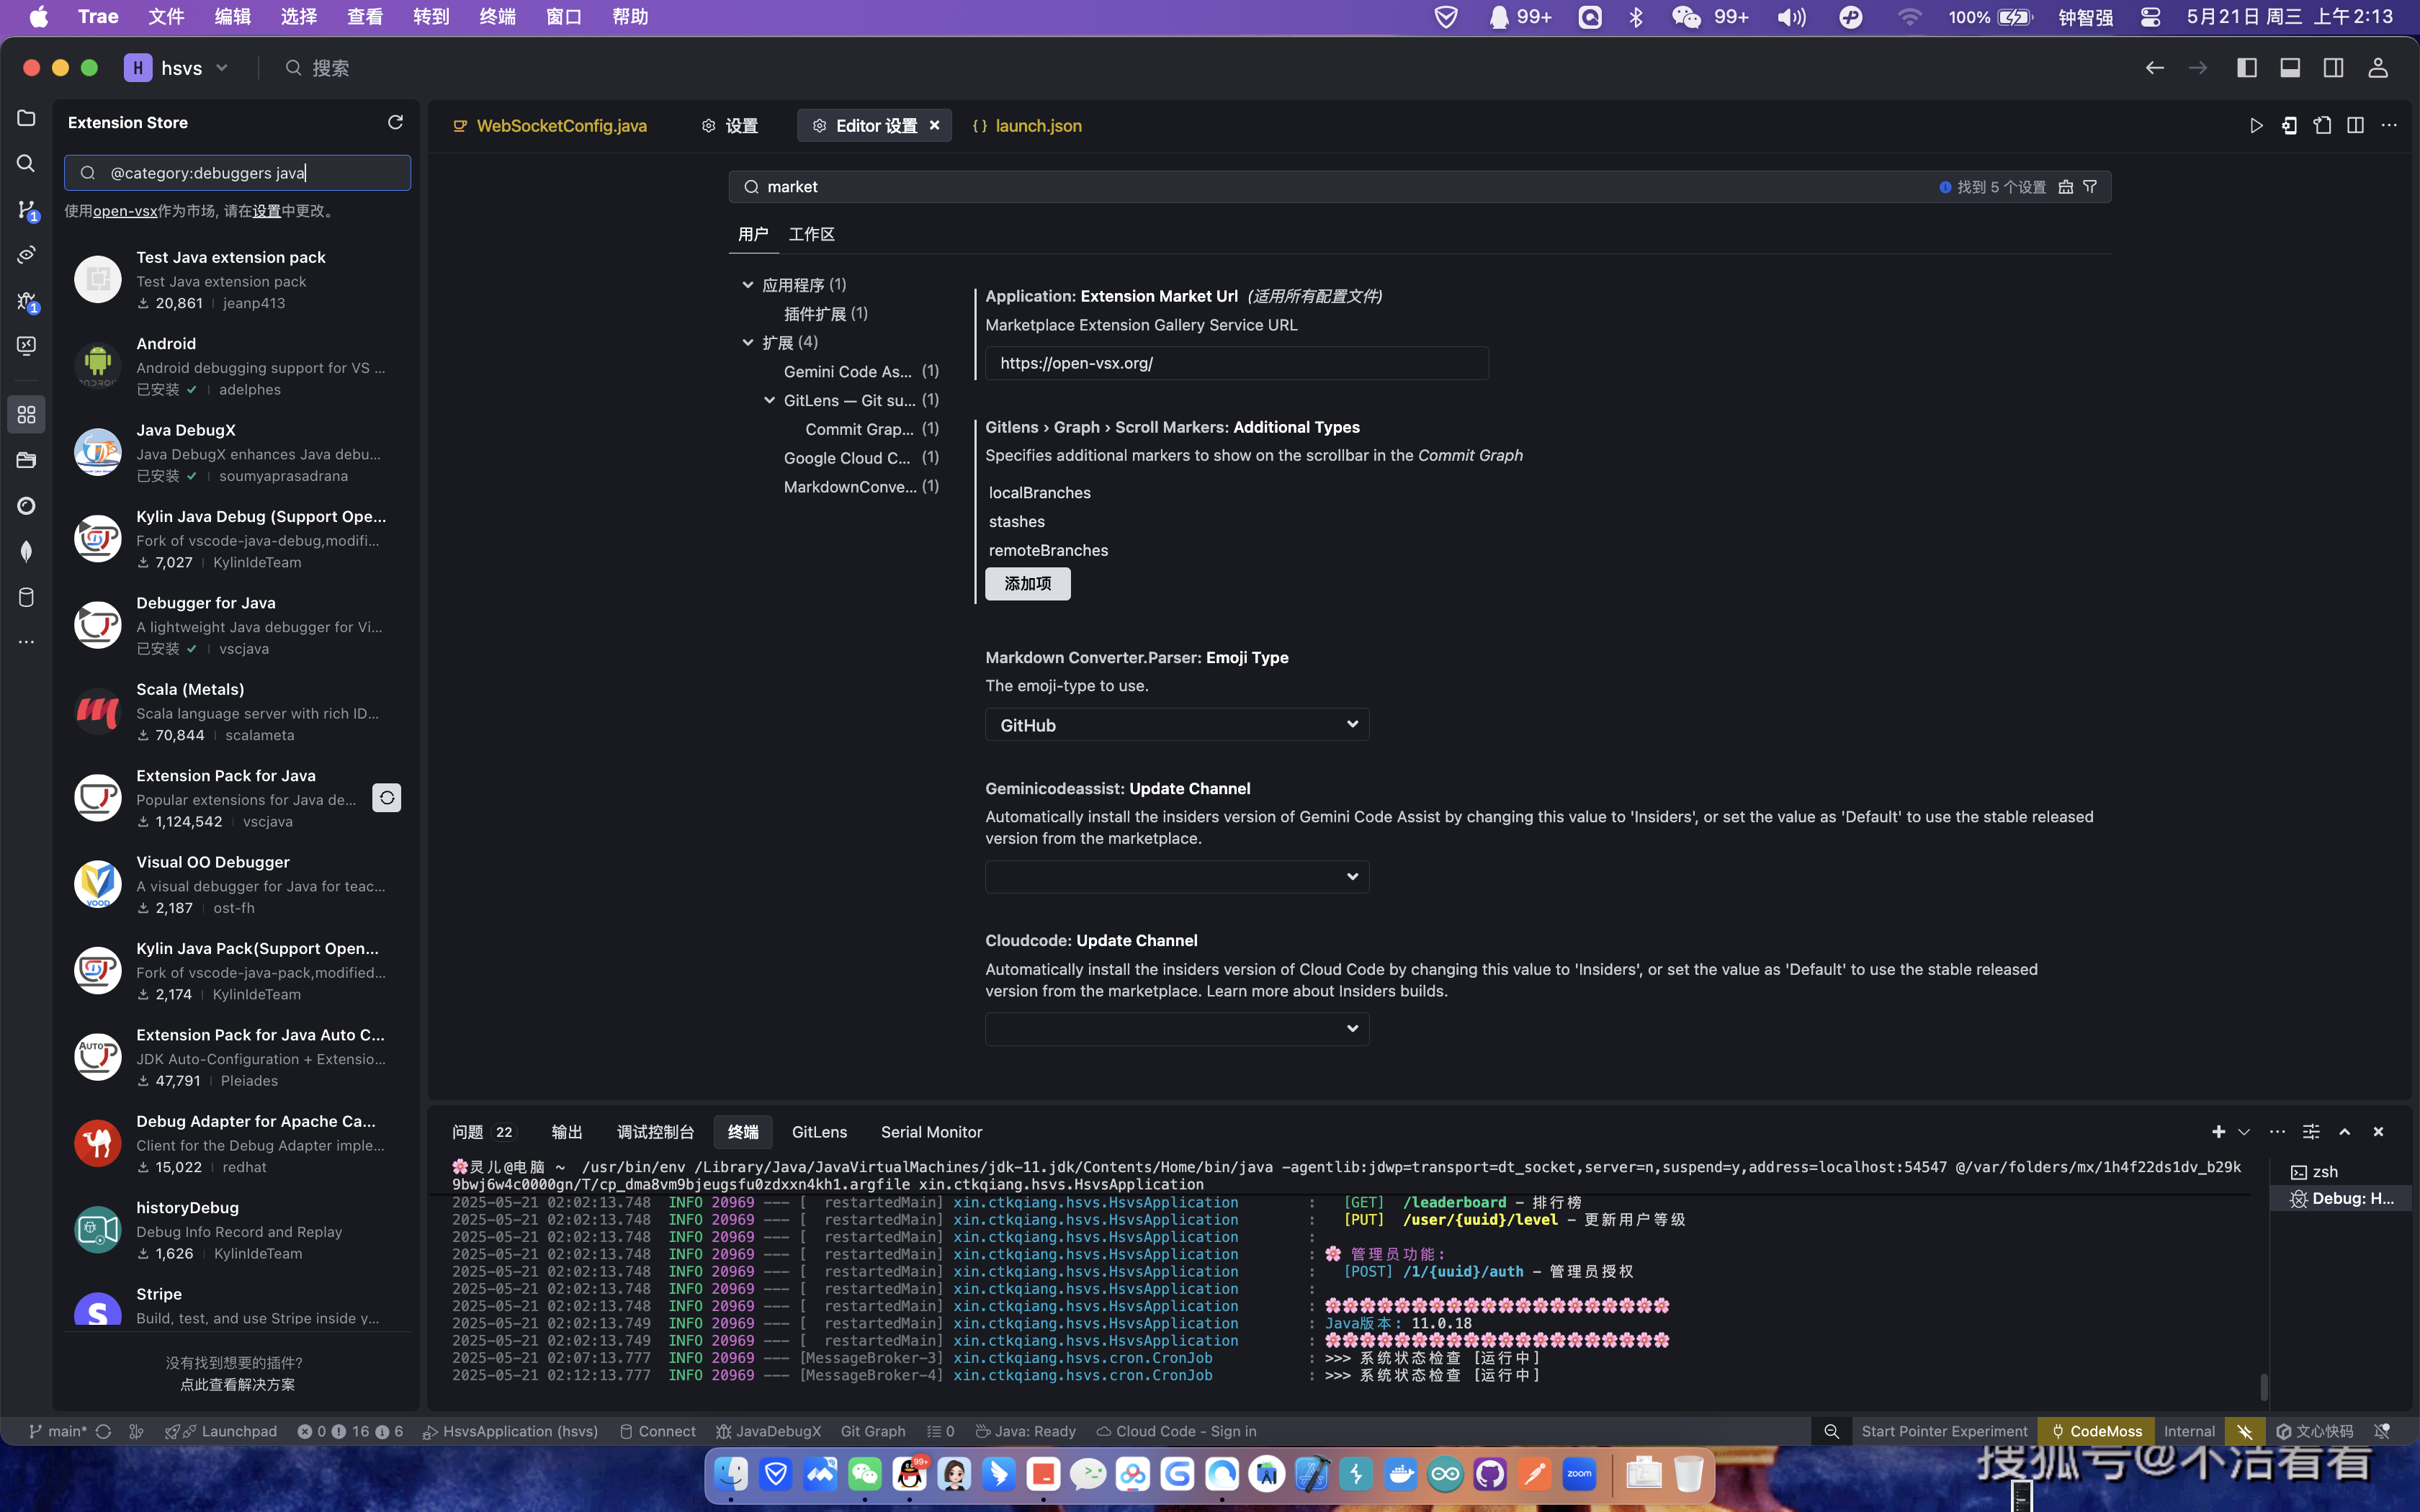2420x1512 pixels.
Task: Switch to the 工作区 settings tab
Action: 810,234
